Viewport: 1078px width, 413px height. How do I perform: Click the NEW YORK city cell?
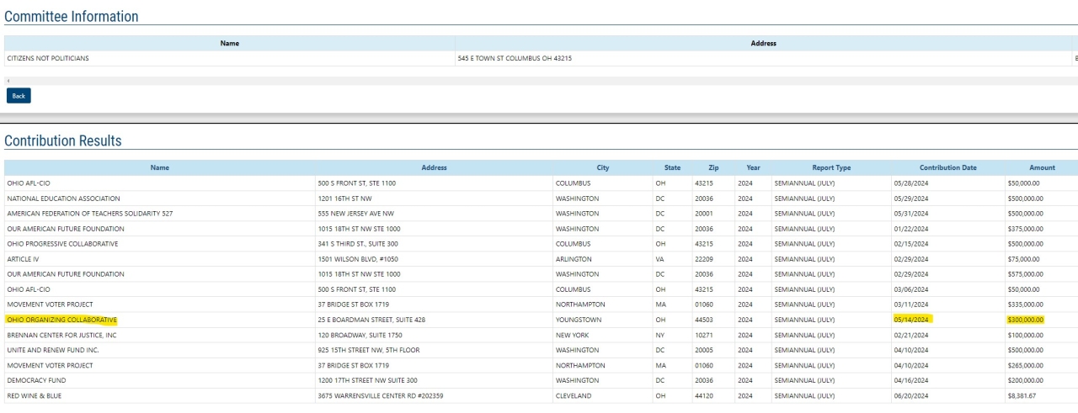click(x=572, y=335)
